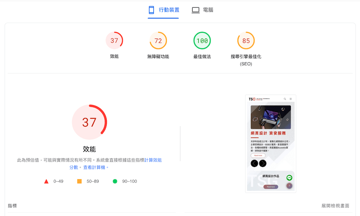Select the 37 效能 score gauge

(114, 40)
